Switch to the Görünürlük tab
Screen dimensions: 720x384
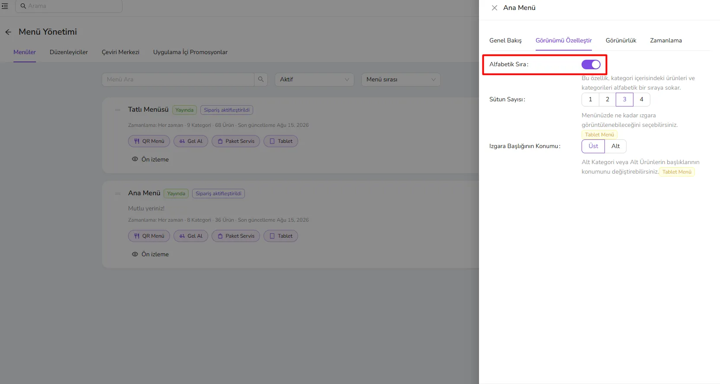(621, 40)
